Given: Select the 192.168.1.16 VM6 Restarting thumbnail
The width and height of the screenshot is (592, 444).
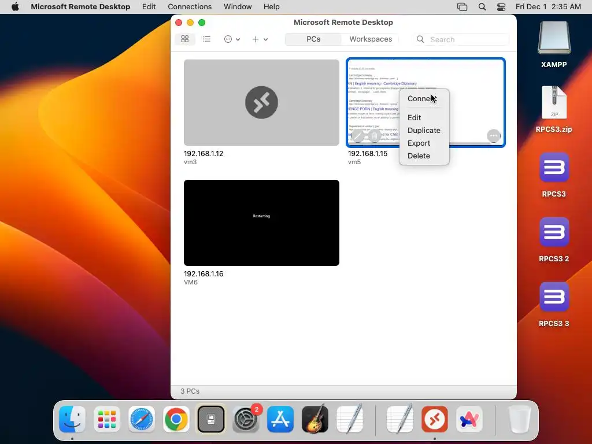Looking at the screenshot, I should (x=261, y=223).
